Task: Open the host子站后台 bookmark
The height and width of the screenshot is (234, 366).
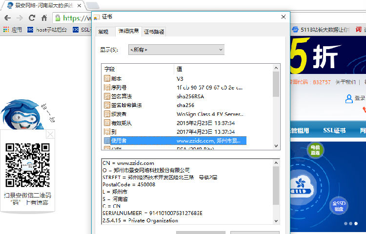Action: coord(47,30)
